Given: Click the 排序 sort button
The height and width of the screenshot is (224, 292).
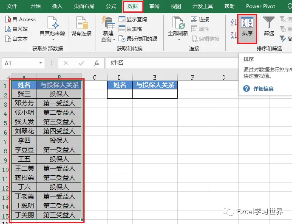Looking at the screenshot, I should [x=247, y=29].
